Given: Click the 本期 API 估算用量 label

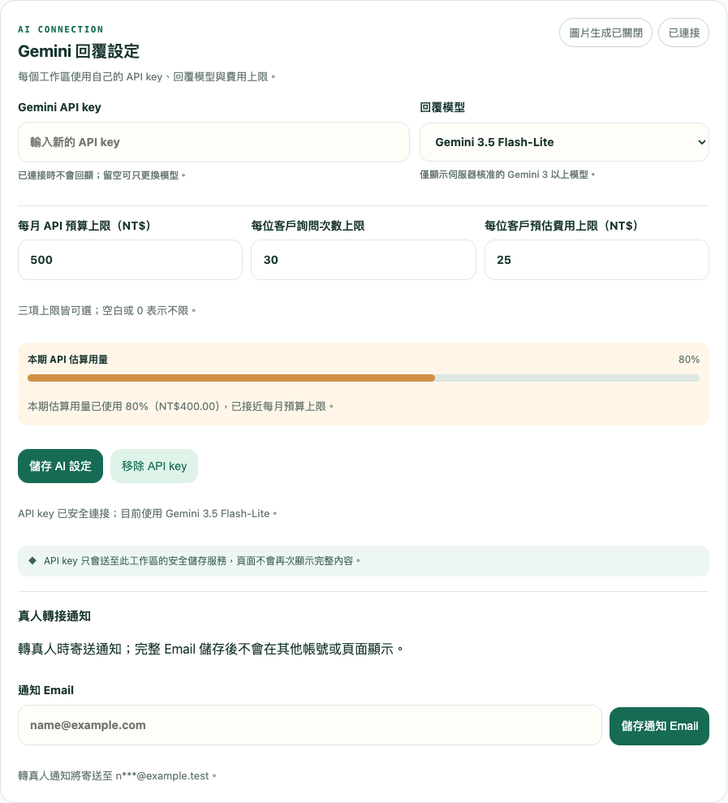Looking at the screenshot, I should [67, 360].
